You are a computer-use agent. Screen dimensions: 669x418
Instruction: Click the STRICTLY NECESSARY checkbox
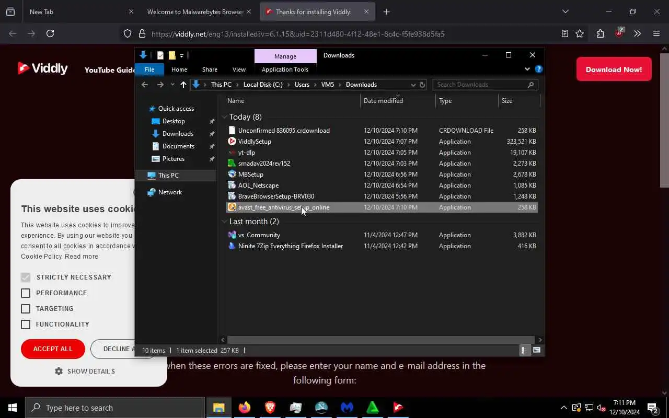(26, 277)
